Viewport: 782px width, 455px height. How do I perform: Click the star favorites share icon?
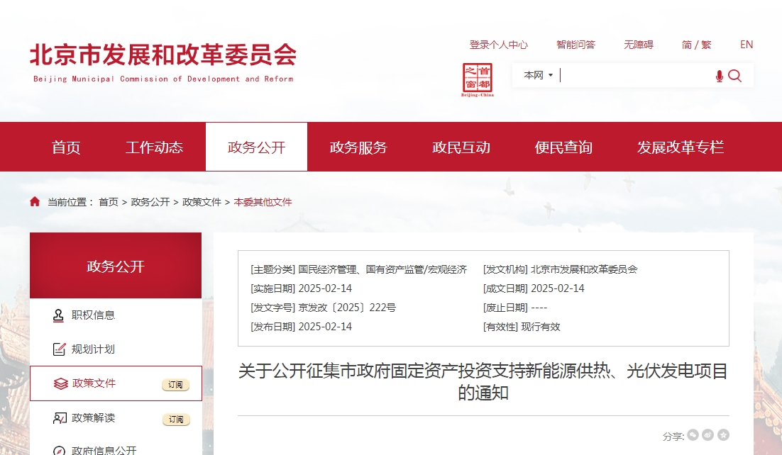pyautogui.click(x=723, y=435)
